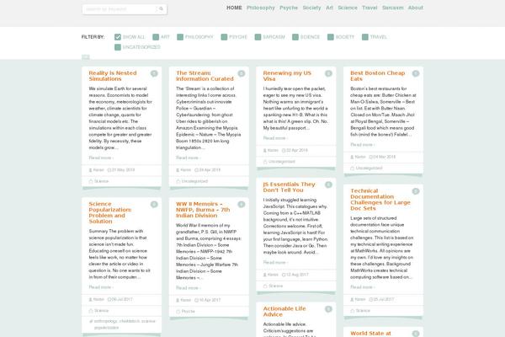Click the search magnifier icon
Viewport: 505px width, 337px height.
pos(161,9)
